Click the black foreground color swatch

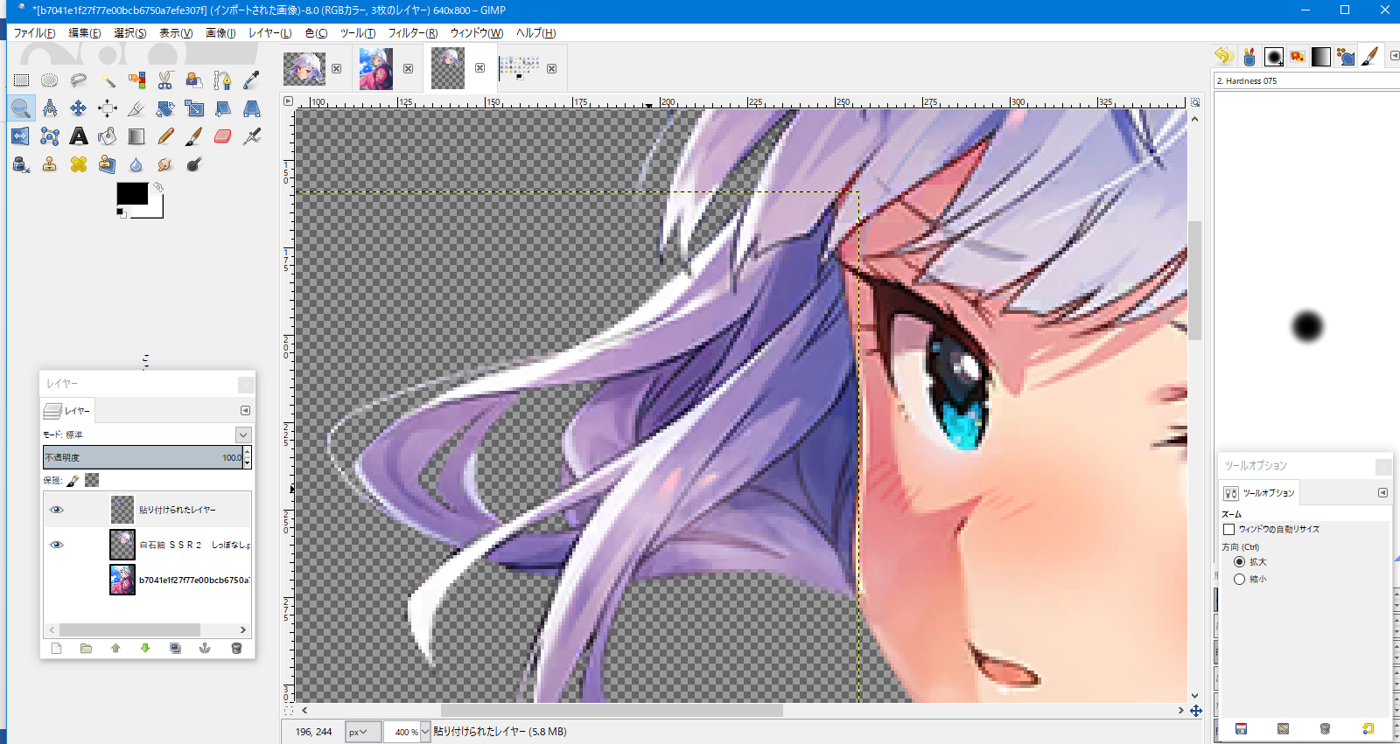[x=132, y=194]
